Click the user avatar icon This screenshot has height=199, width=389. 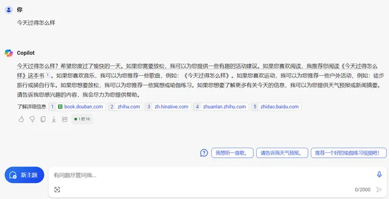(9, 10)
